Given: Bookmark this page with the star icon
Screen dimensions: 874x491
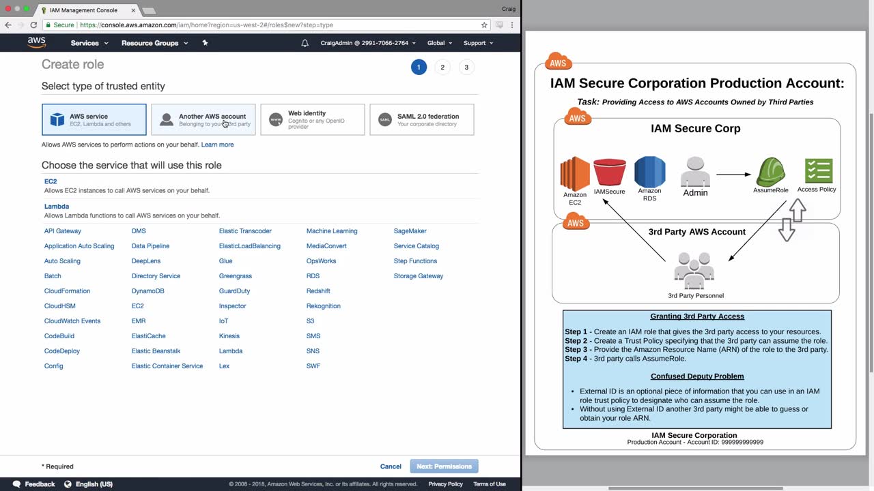Looking at the screenshot, I should pyautogui.click(x=484, y=25).
